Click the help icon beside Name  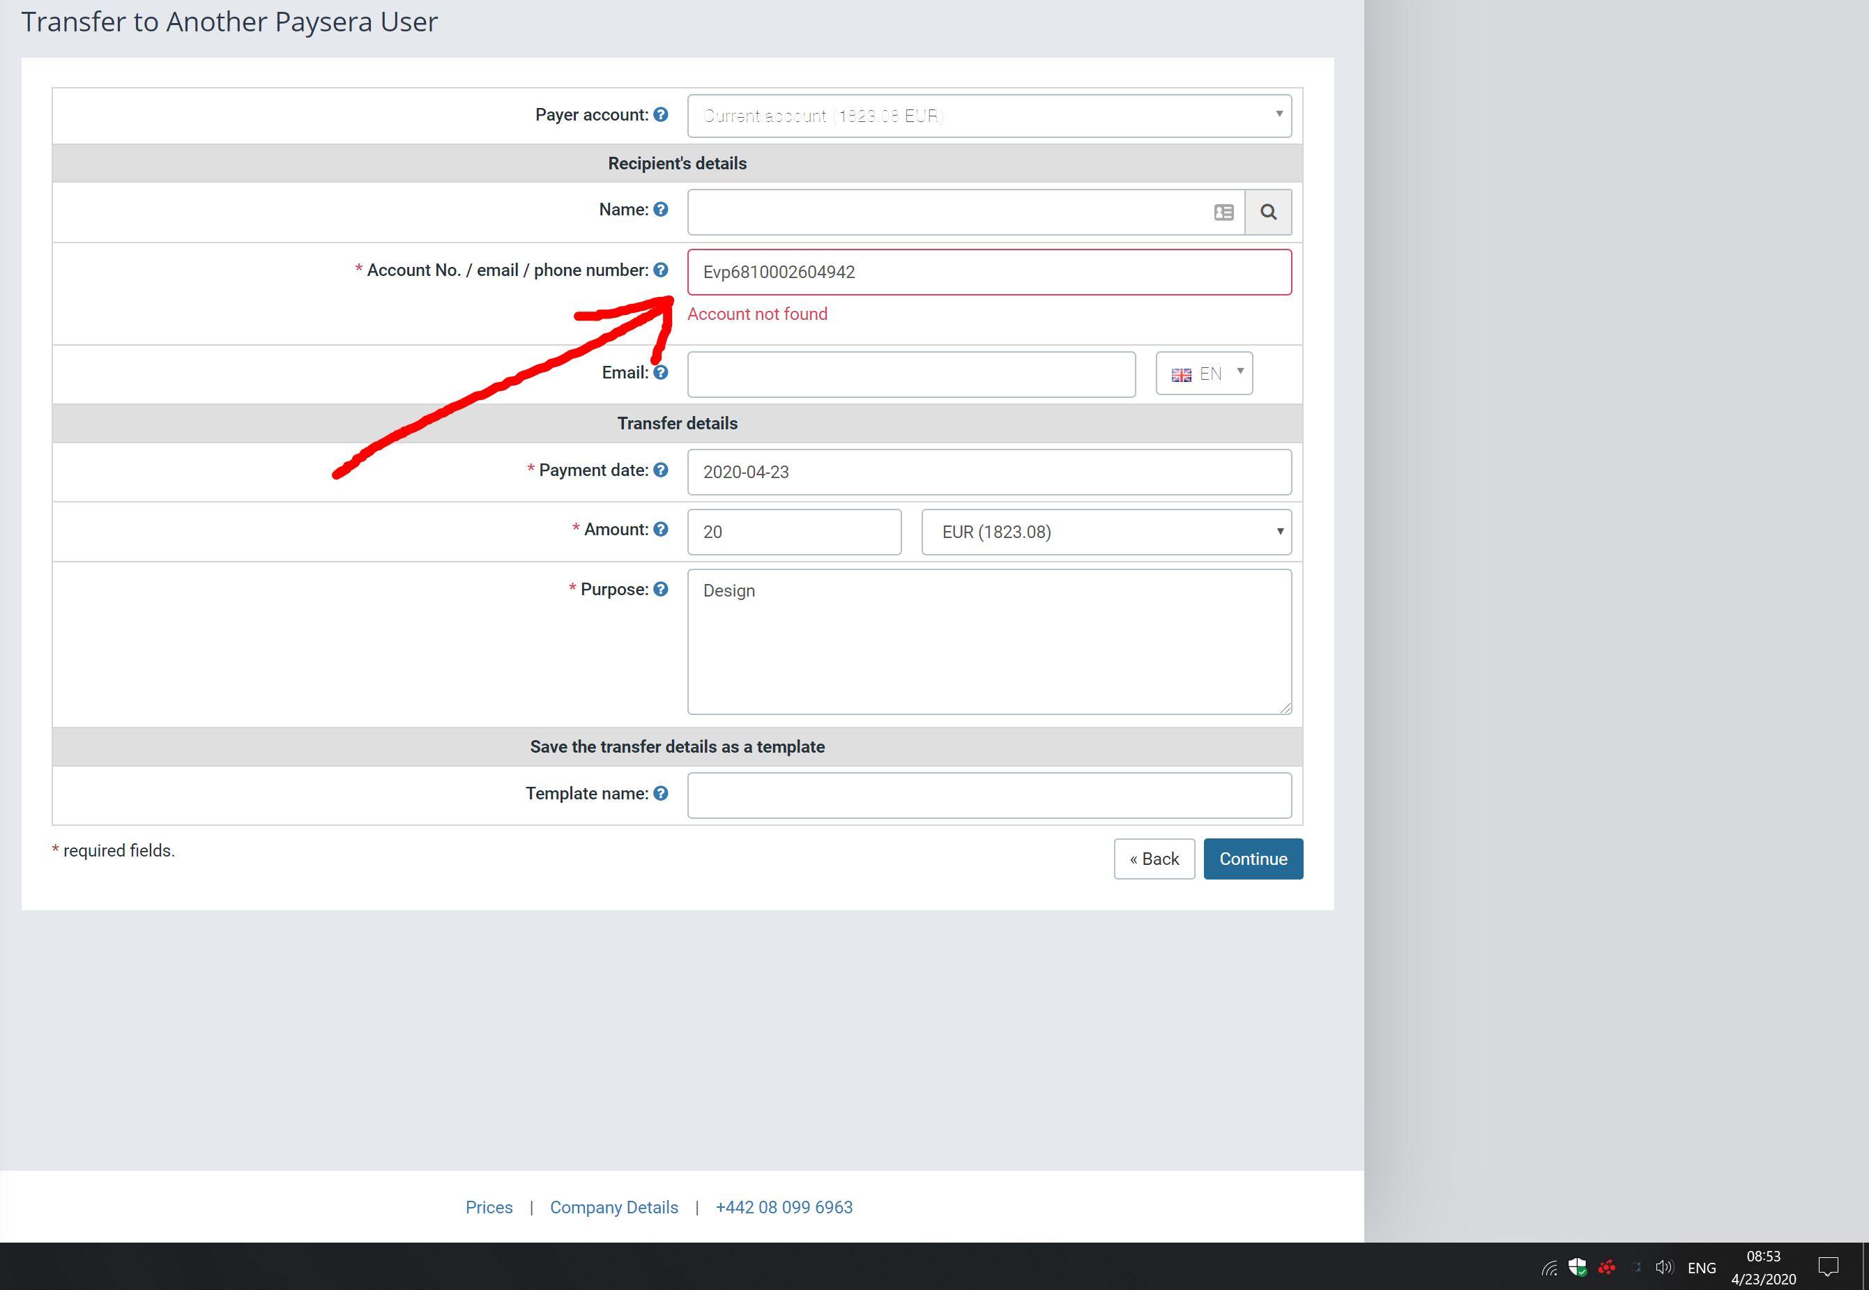660,209
